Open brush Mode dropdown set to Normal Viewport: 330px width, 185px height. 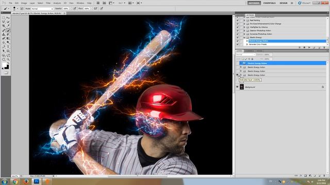[42, 9]
